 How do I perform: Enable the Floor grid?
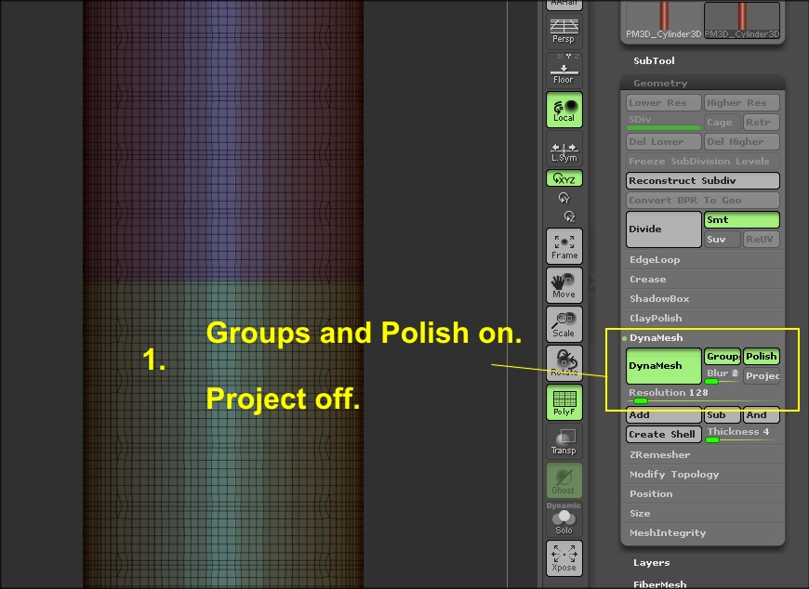tap(563, 70)
